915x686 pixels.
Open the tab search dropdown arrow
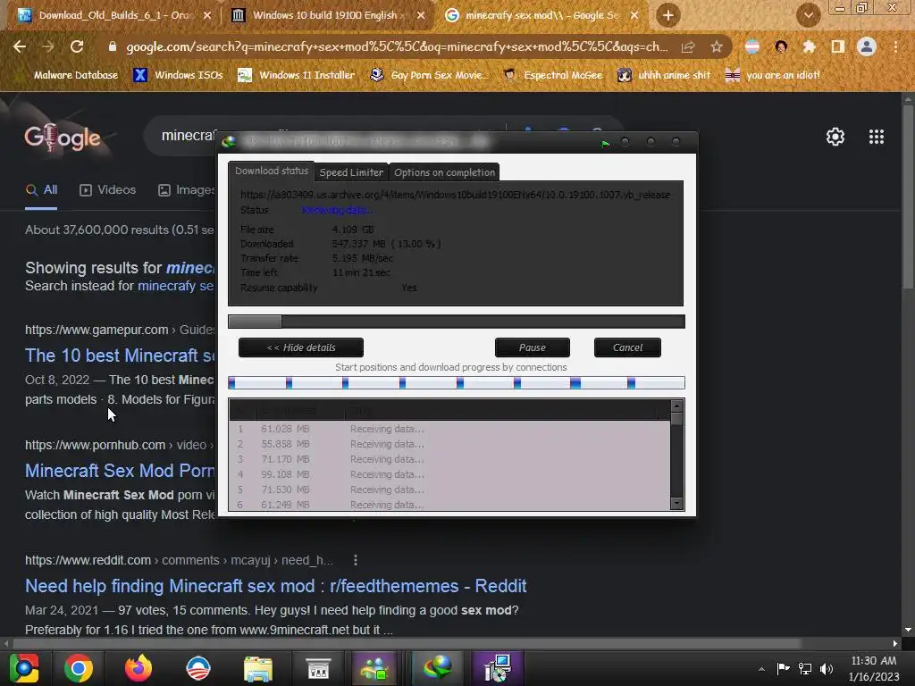click(808, 15)
